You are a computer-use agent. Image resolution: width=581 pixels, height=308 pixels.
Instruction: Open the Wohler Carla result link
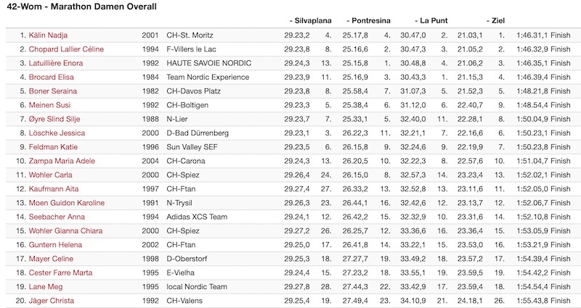(x=50, y=175)
